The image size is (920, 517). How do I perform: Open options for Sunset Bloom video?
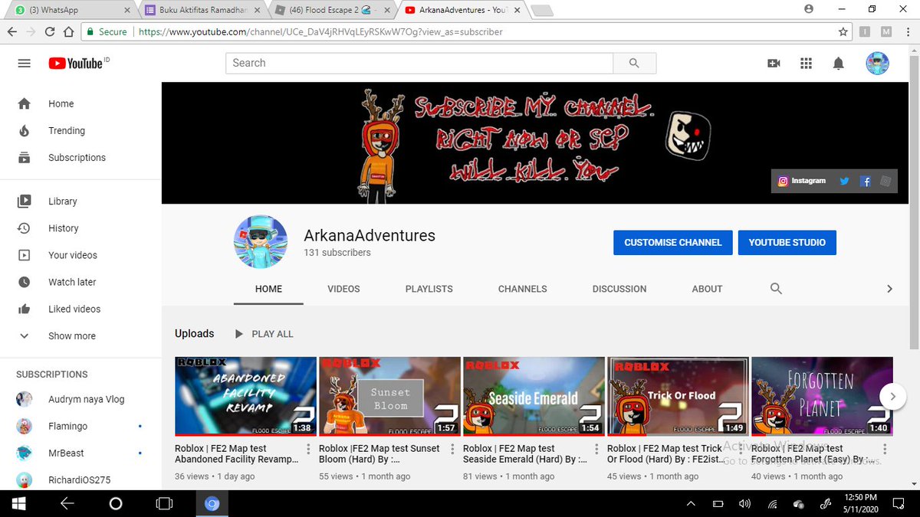coord(453,450)
